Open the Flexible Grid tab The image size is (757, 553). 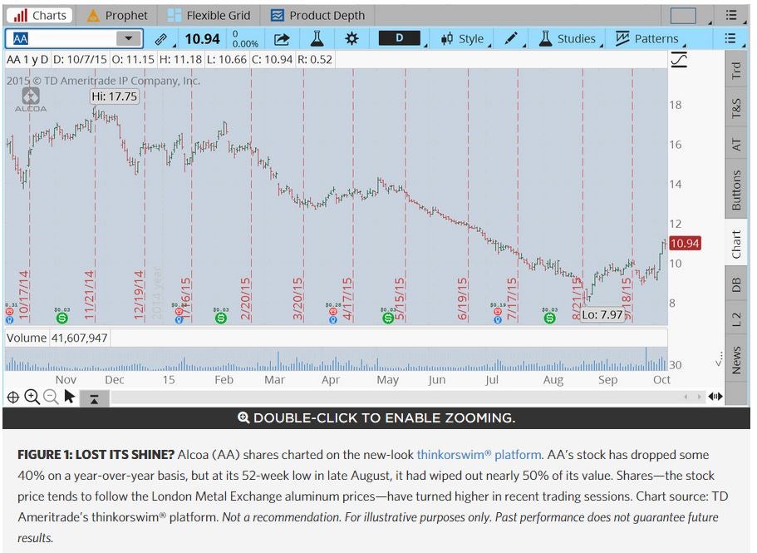[209, 16]
